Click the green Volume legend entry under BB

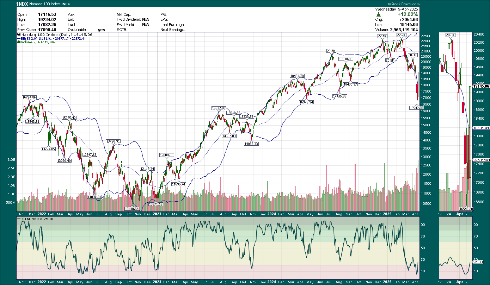click(36, 42)
